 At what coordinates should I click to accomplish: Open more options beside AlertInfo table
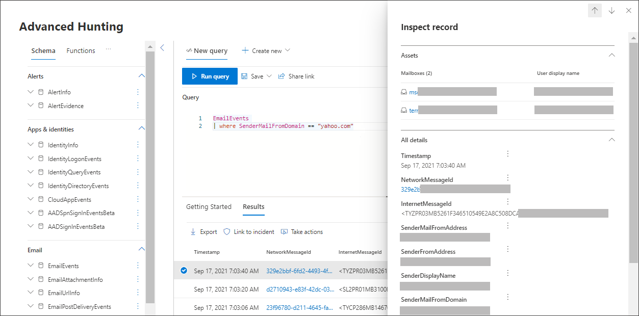[x=138, y=92]
